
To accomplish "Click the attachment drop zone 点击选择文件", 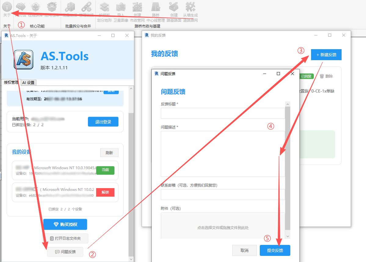I will [x=223, y=226].
